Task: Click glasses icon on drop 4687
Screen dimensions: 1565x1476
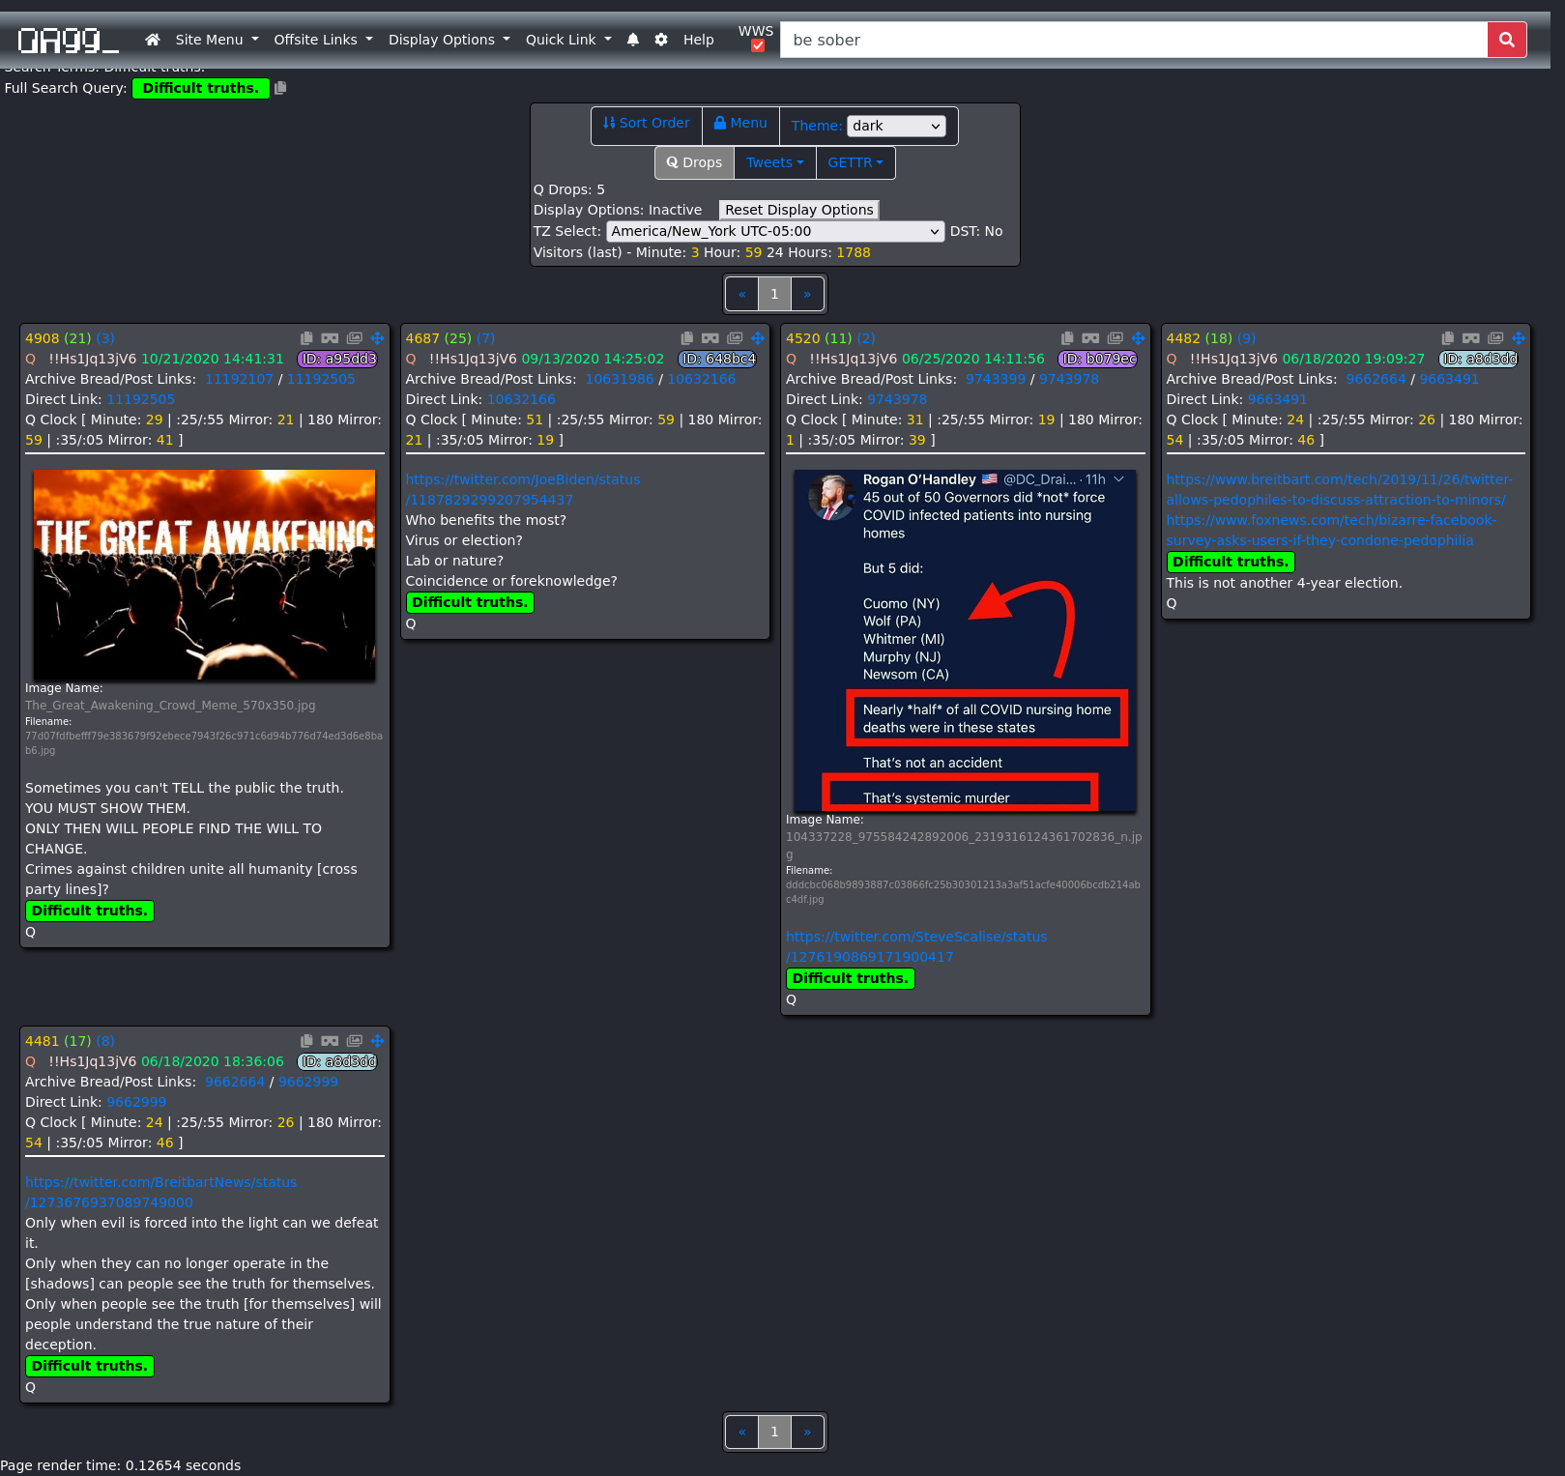Action: (710, 338)
